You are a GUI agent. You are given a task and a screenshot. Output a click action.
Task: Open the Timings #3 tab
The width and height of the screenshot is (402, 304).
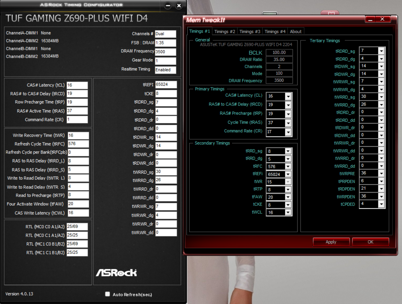(x=250, y=32)
